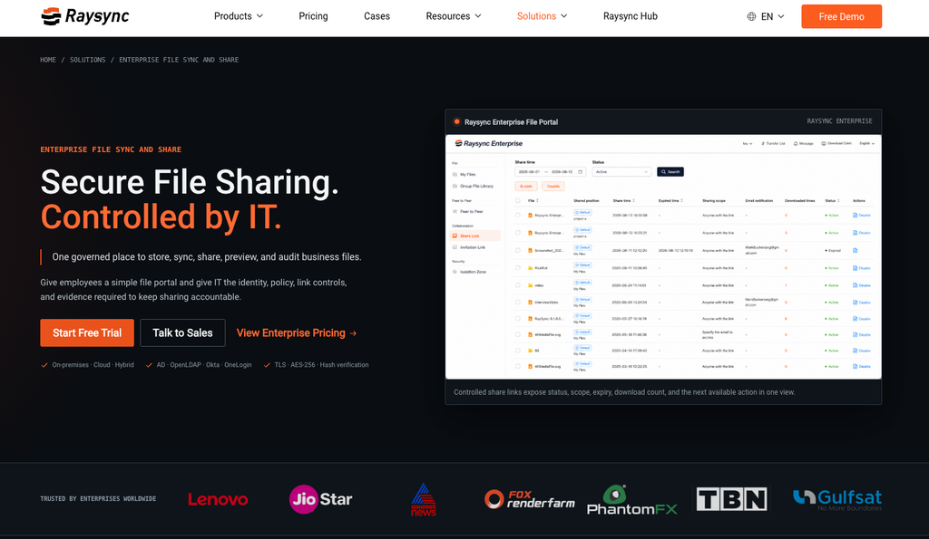The height and width of the screenshot is (539, 929).
Task: Click the Fox Renderfarm logo
Action: click(529, 499)
